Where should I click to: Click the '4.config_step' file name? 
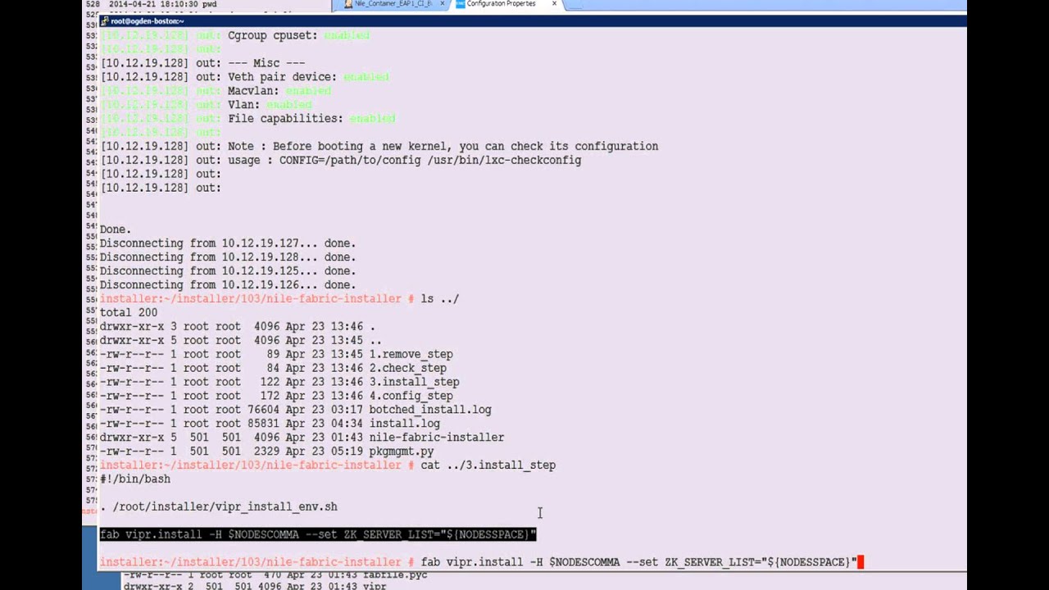[x=411, y=396]
